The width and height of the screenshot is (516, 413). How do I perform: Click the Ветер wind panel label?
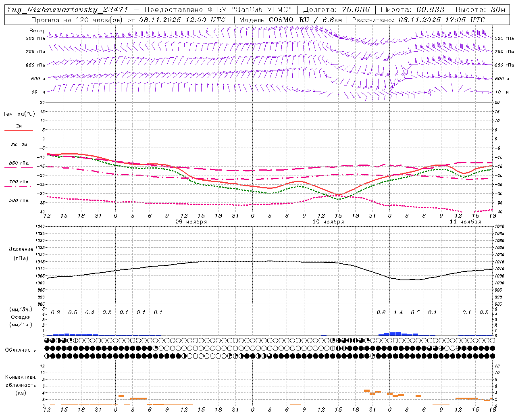tap(37, 31)
